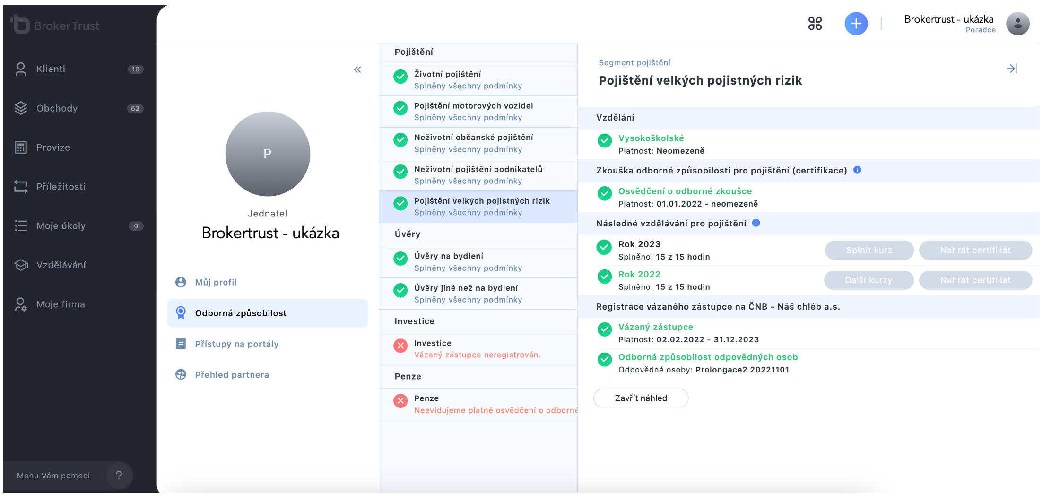The height and width of the screenshot is (502, 1060).
Task: Click the Klienti badge showing 10
Action: point(136,69)
